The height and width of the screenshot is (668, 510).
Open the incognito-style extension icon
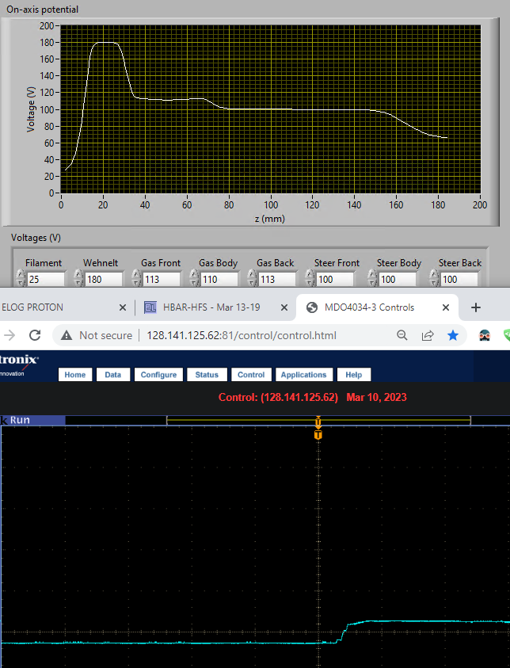point(485,335)
